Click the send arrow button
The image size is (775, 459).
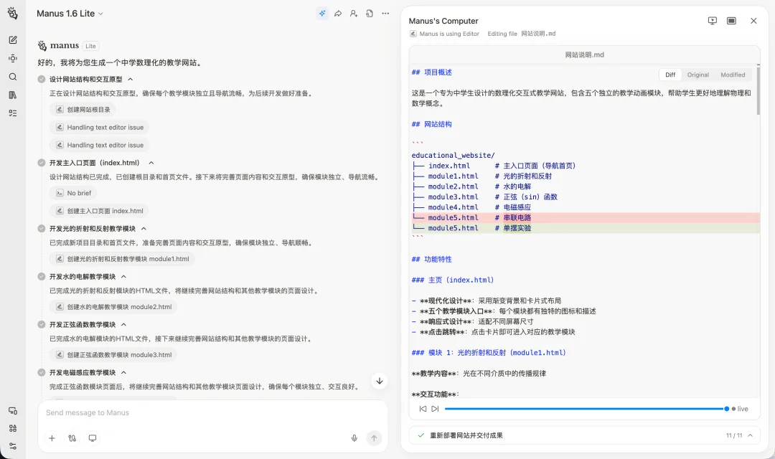pos(374,437)
